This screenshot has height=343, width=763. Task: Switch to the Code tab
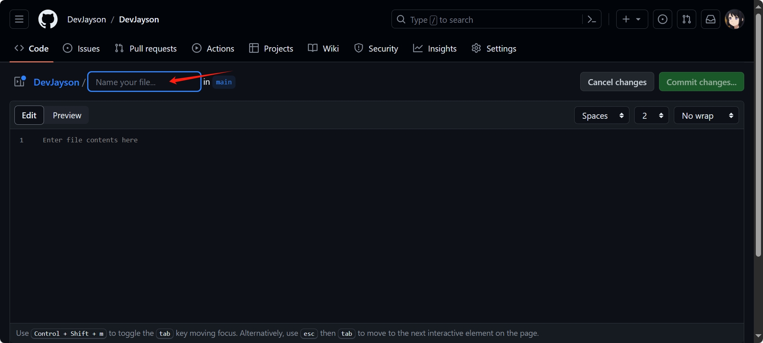tap(32, 48)
